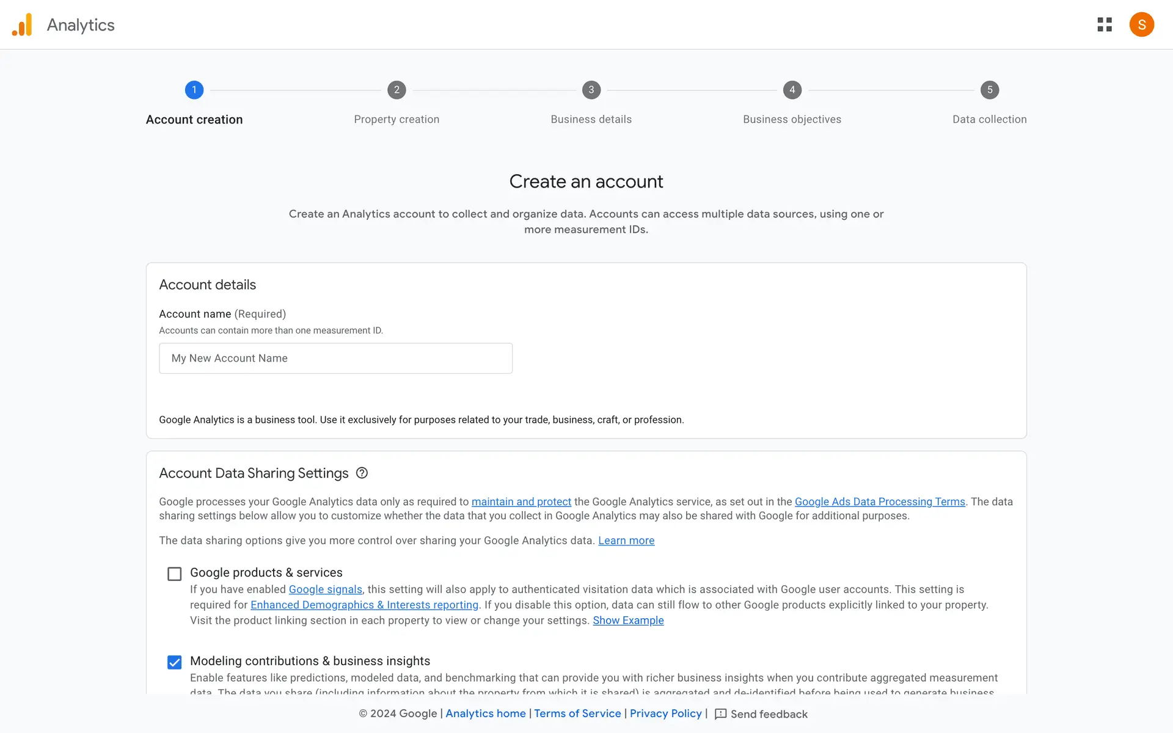This screenshot has width=1173, height=733.
Task: Click the Send feedback icon in footer
Action: pos(721,714)
